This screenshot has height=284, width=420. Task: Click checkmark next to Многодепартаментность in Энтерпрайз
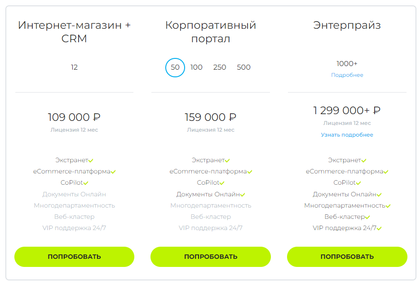388,206
